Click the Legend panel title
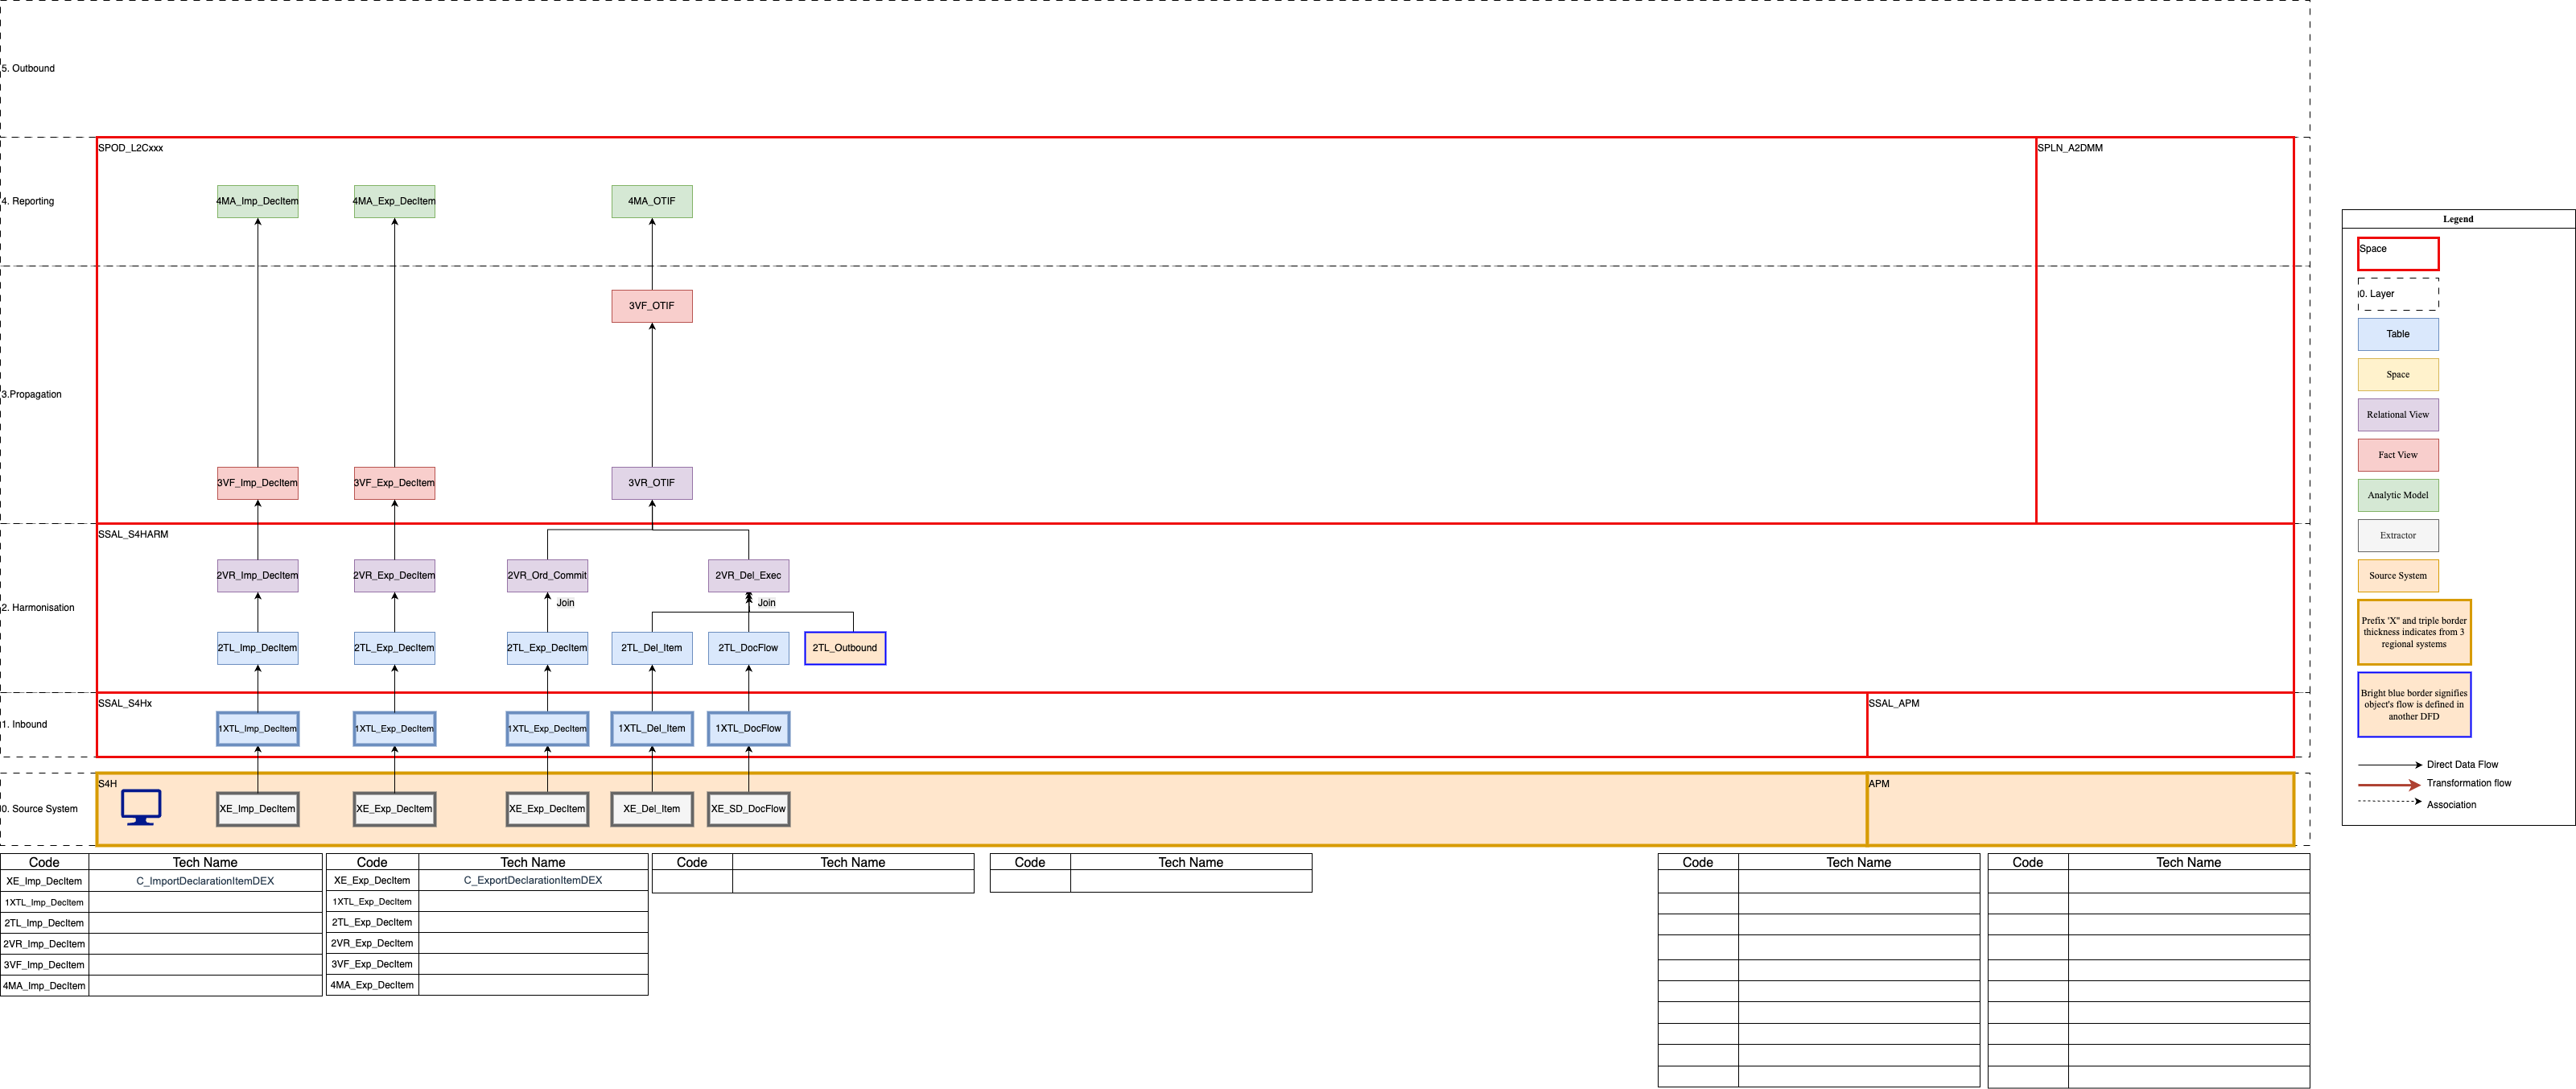The image size is (2576, 1089). tap(2457, 219)
